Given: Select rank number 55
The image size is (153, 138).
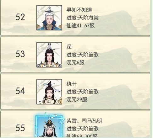Looking at the screenshot, I should (20, 128).
